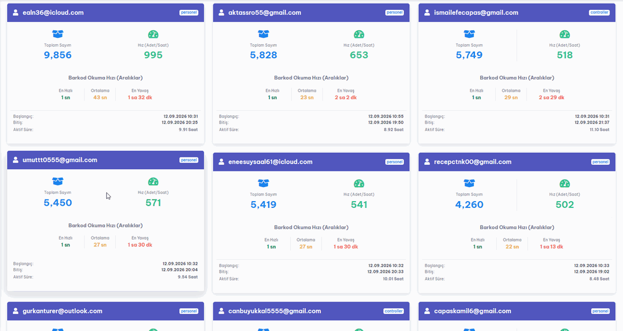The image size is (623, 331).
Task: Select email ealn36@icloud.com header
Action: (x=53, y=12)
